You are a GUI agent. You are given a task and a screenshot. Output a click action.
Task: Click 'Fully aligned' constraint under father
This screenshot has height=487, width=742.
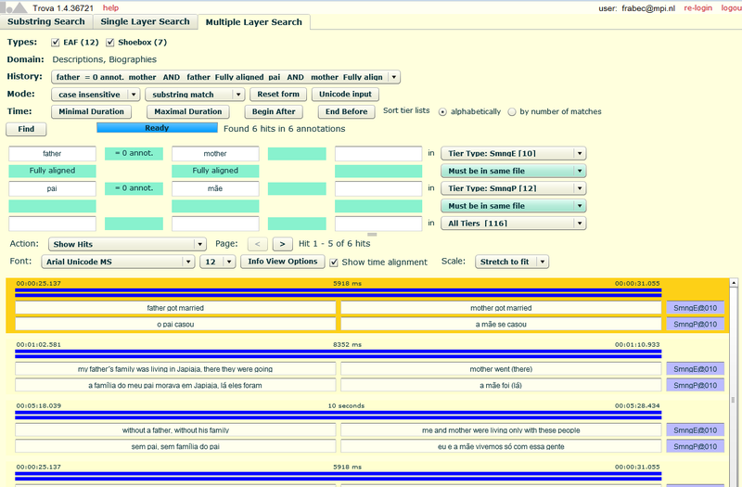point(52,171)
